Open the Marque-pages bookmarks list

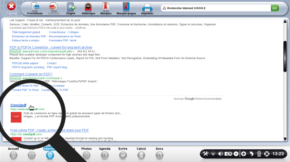point(126,7)
